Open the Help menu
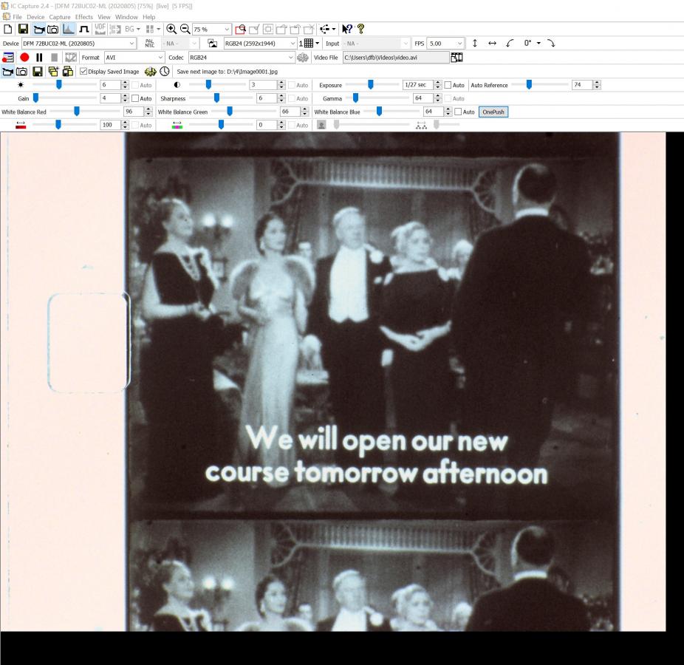This screenshot has height=665, width=684. [x=148, y=17]
